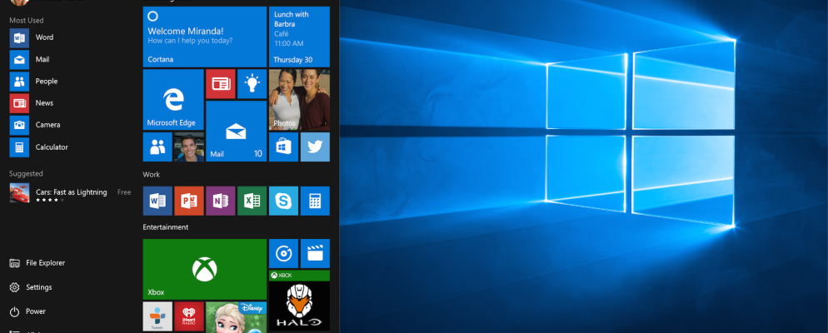Image resolution: width=828 pixels, height=333 pixels.
Task: Open News in the Most Used list
Action: pos(32,103)
